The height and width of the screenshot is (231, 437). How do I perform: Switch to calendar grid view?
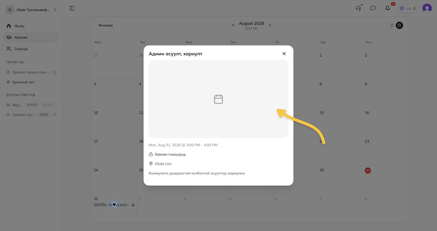[x=400, y=25]
